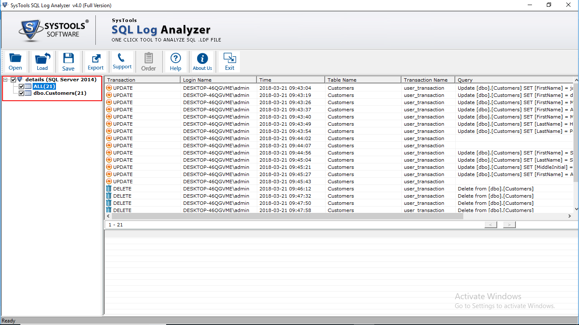Select the 09:46:12 DELETE trash icon
The height and width of the screenshot is (325, 579).
(x=109, y=189)
